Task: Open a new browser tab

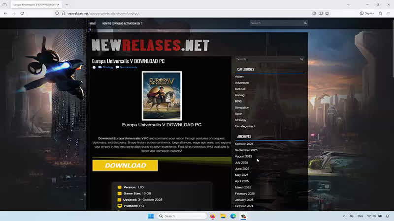Action: click(67, 4)
